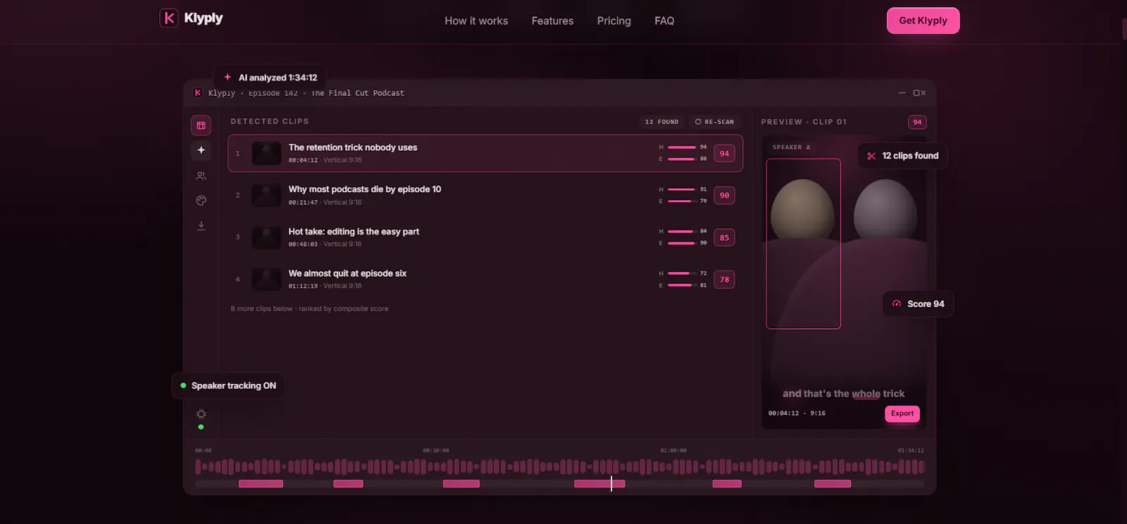Open the Features nav link
The image size is (1127, 524).
pyautogui.click(x=552, y=21)
